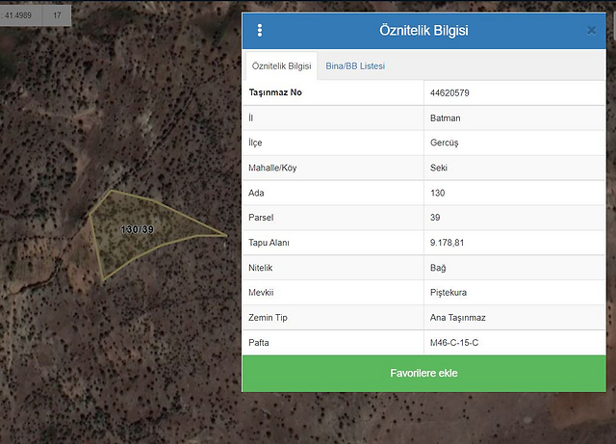The width and height of the screenshot is (616, 444).
Task: Click the İl value Batman
Action: [x=446, y=118]
